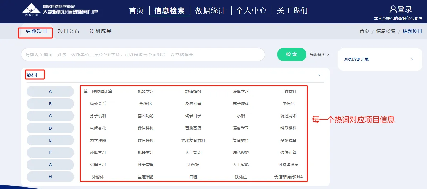Image resolution: width=427 pixels, height=189 pixels.
Task: Open 个人中心 menu
Action: 251,10
